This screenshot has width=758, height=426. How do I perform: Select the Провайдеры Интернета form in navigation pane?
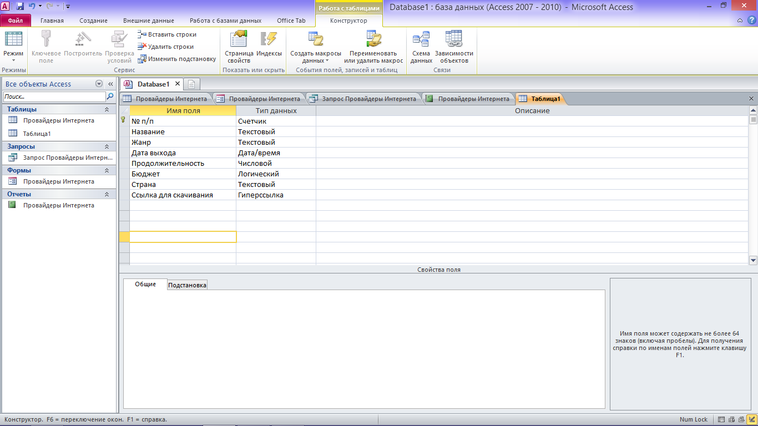[x=58, y=181]
